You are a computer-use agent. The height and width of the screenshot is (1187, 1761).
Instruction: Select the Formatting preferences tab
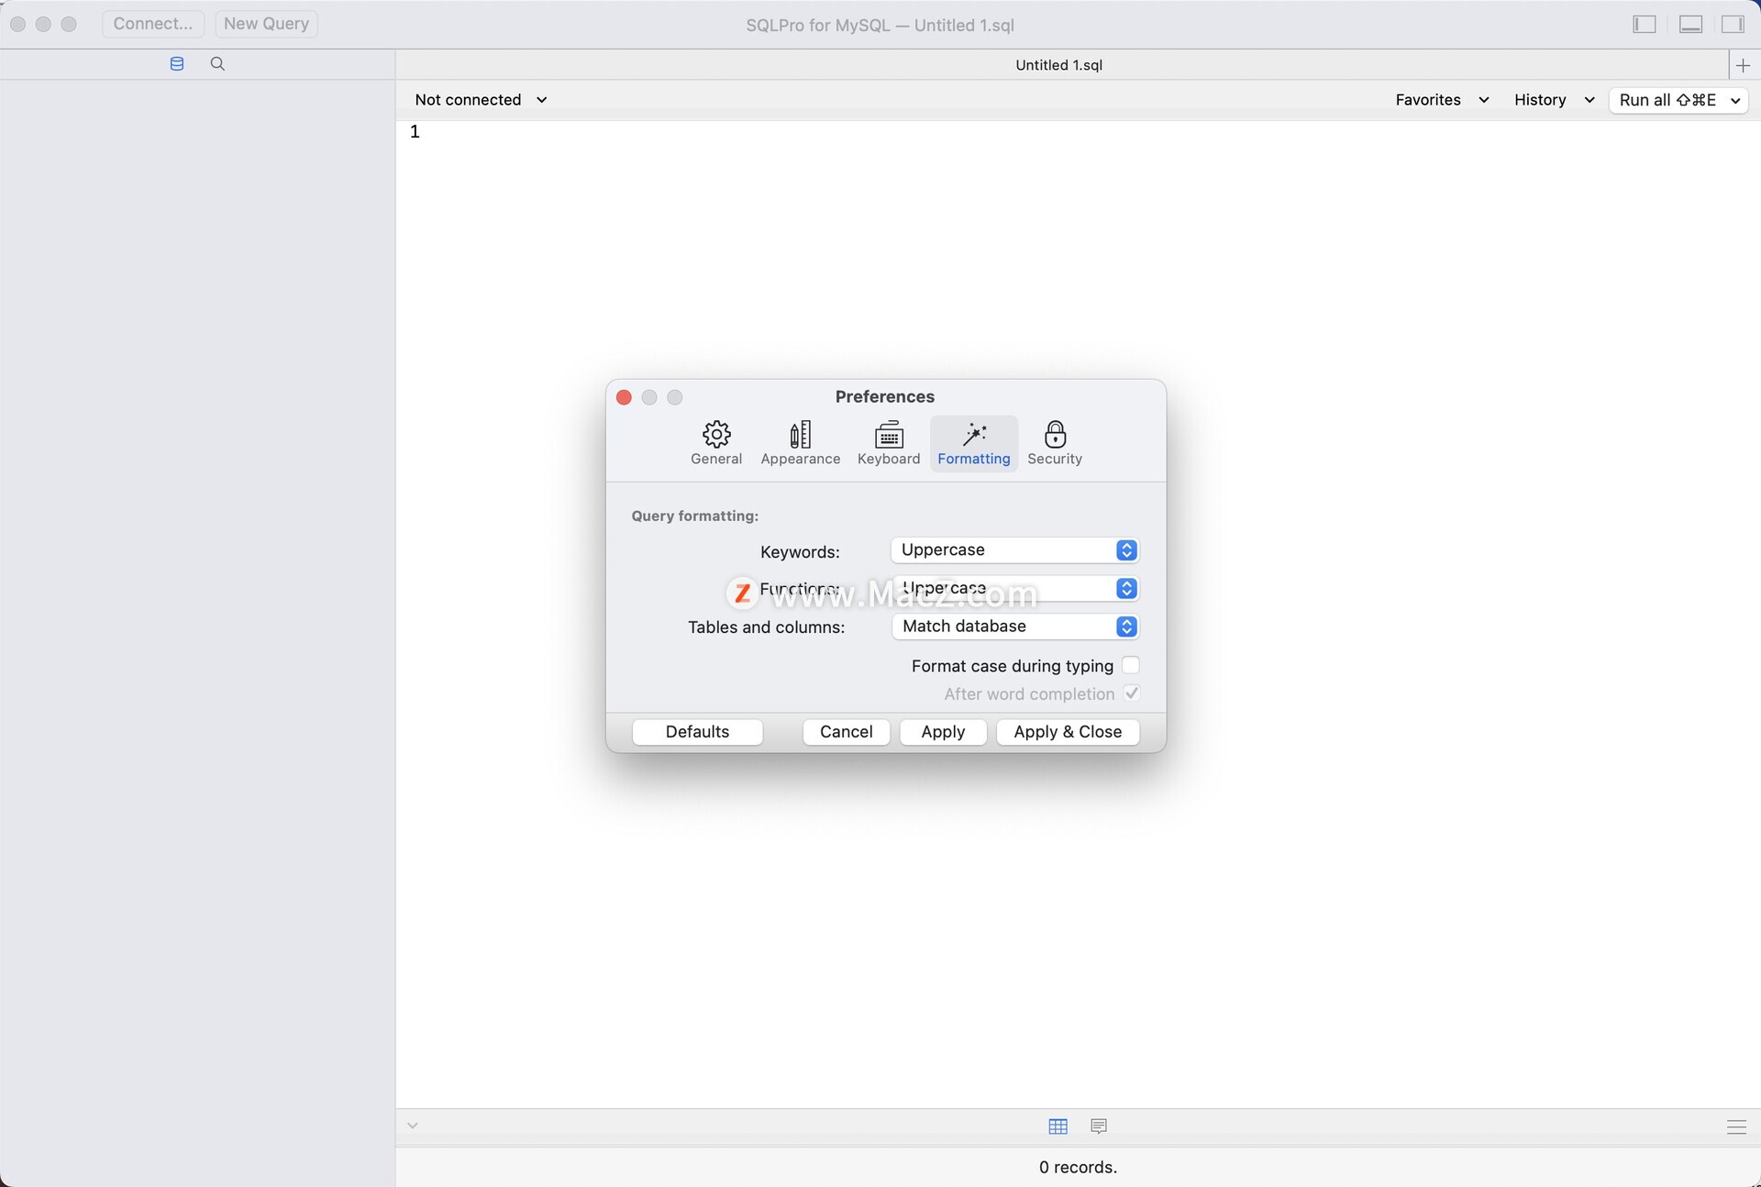coord(973,443)
